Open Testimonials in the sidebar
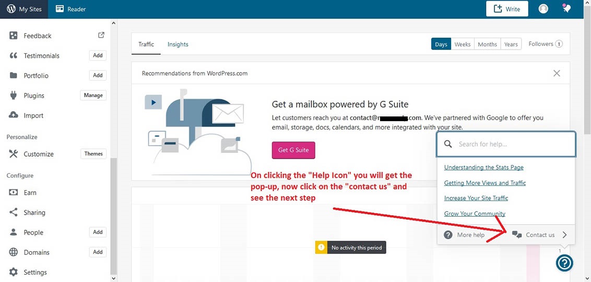Viewport: 591px width, 282px height. (41, 56)
